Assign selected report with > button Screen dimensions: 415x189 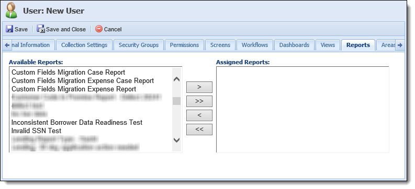[x=199, y=87]
